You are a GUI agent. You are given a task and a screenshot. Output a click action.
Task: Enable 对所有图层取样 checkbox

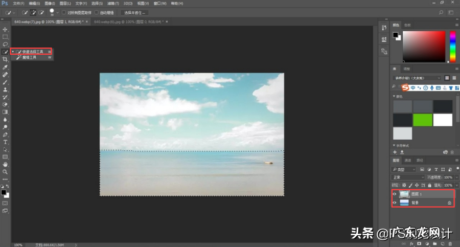64,12
